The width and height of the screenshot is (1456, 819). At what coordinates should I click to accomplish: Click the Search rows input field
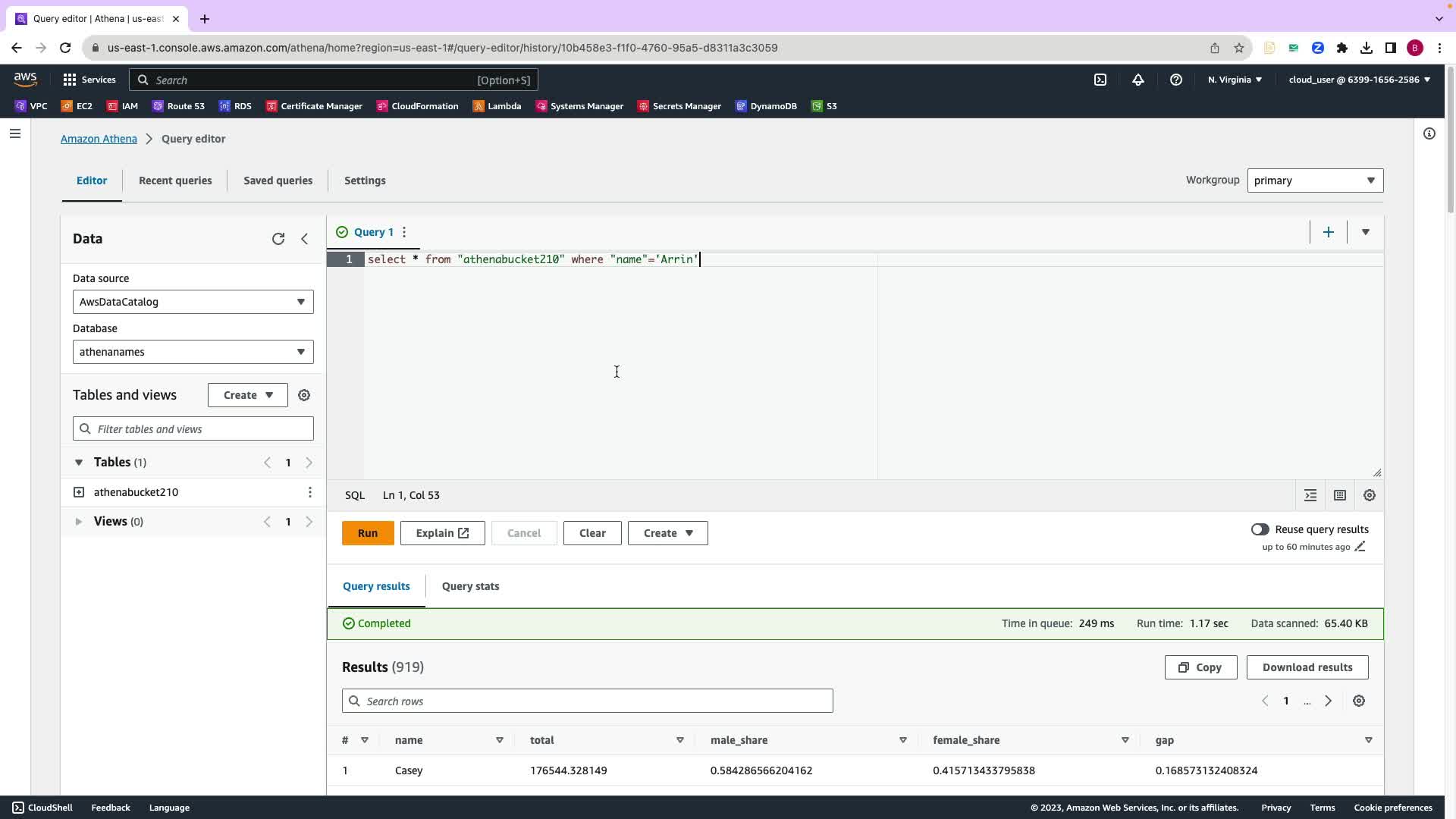(x=588, y=701)
